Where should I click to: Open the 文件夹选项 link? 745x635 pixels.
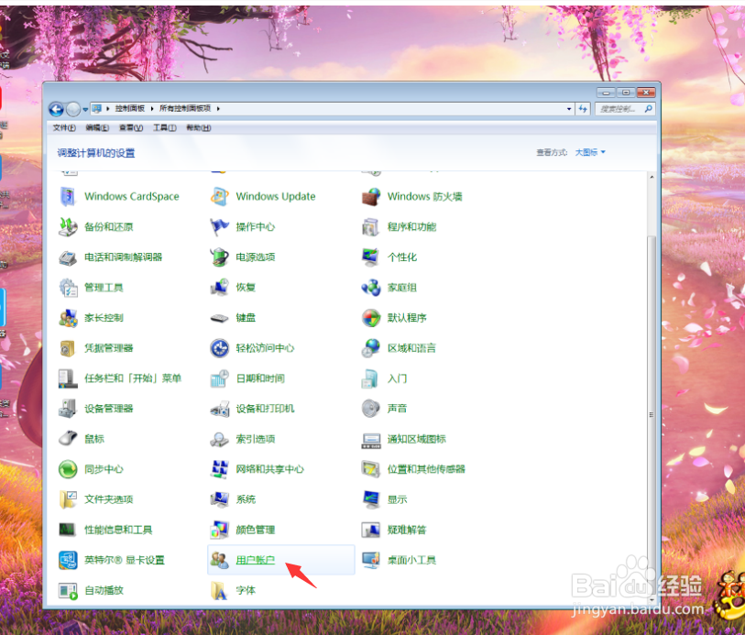(x=109, y=499)
